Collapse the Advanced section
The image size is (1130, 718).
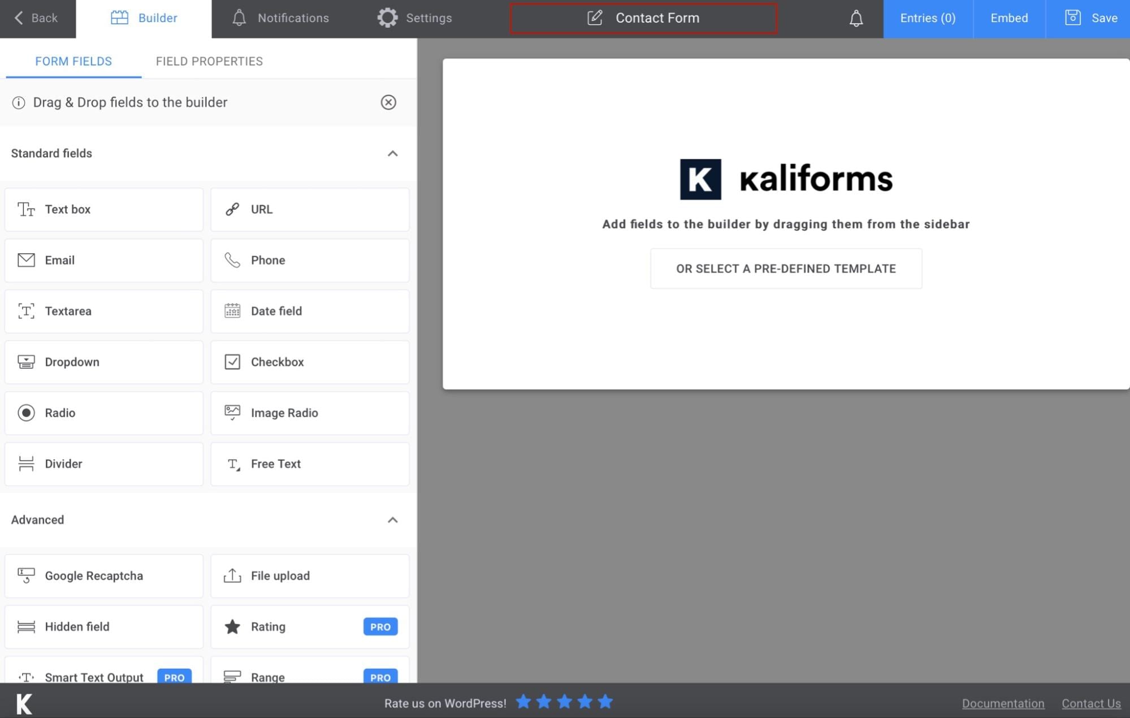click(392, 520)
